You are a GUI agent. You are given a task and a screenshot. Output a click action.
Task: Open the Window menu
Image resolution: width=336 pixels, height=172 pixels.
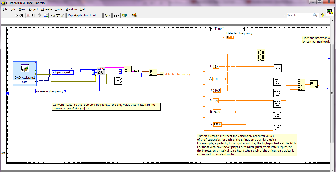click(x=71, y=9)
